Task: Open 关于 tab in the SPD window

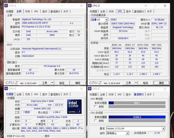Action: (x=149, y=11)
